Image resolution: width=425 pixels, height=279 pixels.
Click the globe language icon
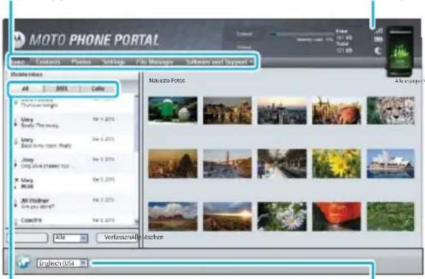pos(23,262)
